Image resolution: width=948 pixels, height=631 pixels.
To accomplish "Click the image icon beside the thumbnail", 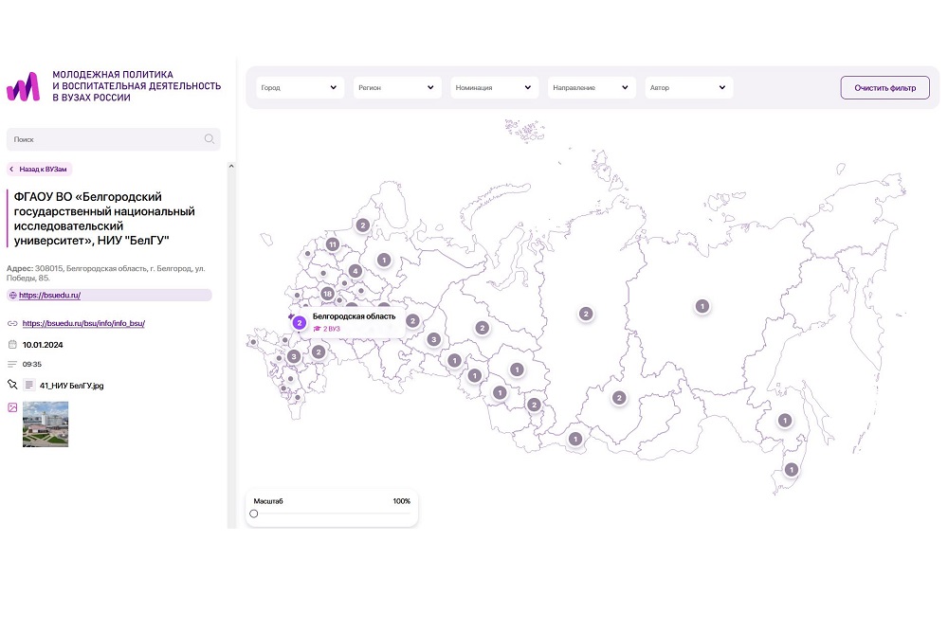I will [12, 407].
